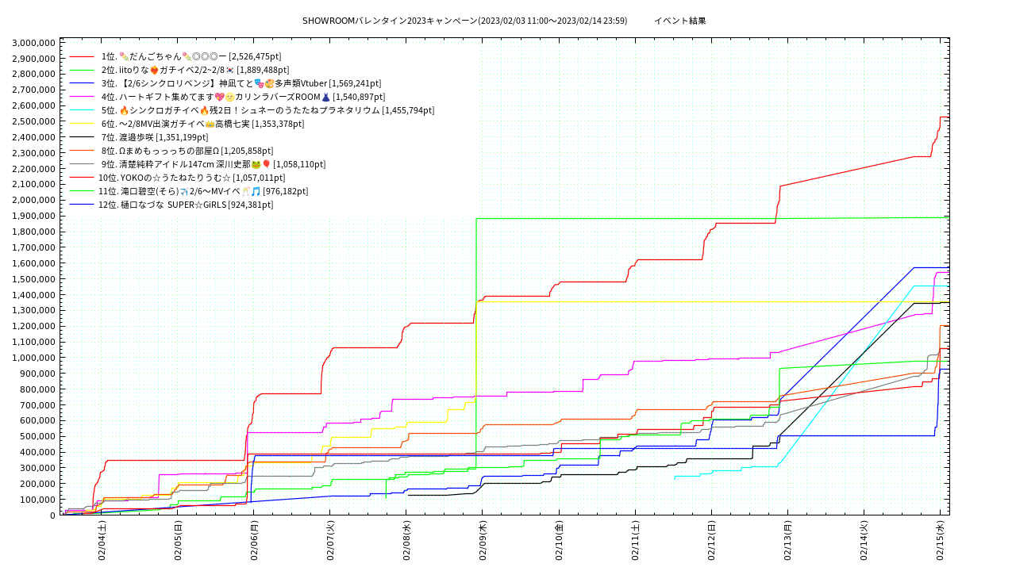Image resolution: width=1016 pixels, height=571 pixels.
Task: Click the 02/10(金) date label
Action: point(559,541)
